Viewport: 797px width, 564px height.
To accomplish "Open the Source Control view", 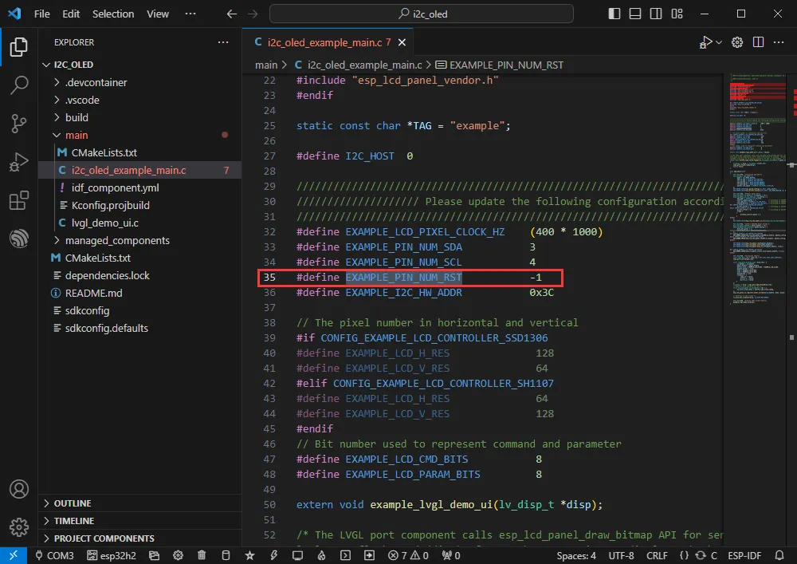I will pos(18,124).
